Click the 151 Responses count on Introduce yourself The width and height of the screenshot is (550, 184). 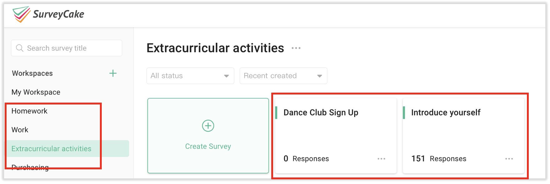[439, 158]
